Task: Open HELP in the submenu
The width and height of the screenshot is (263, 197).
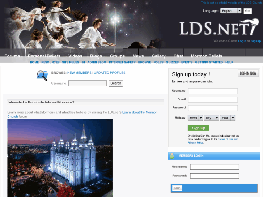Action: click(229, 63)
